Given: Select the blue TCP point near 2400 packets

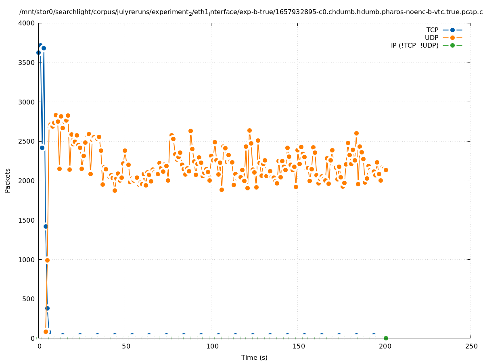Looking at the screenshot, I should click(x=42, y=148).
